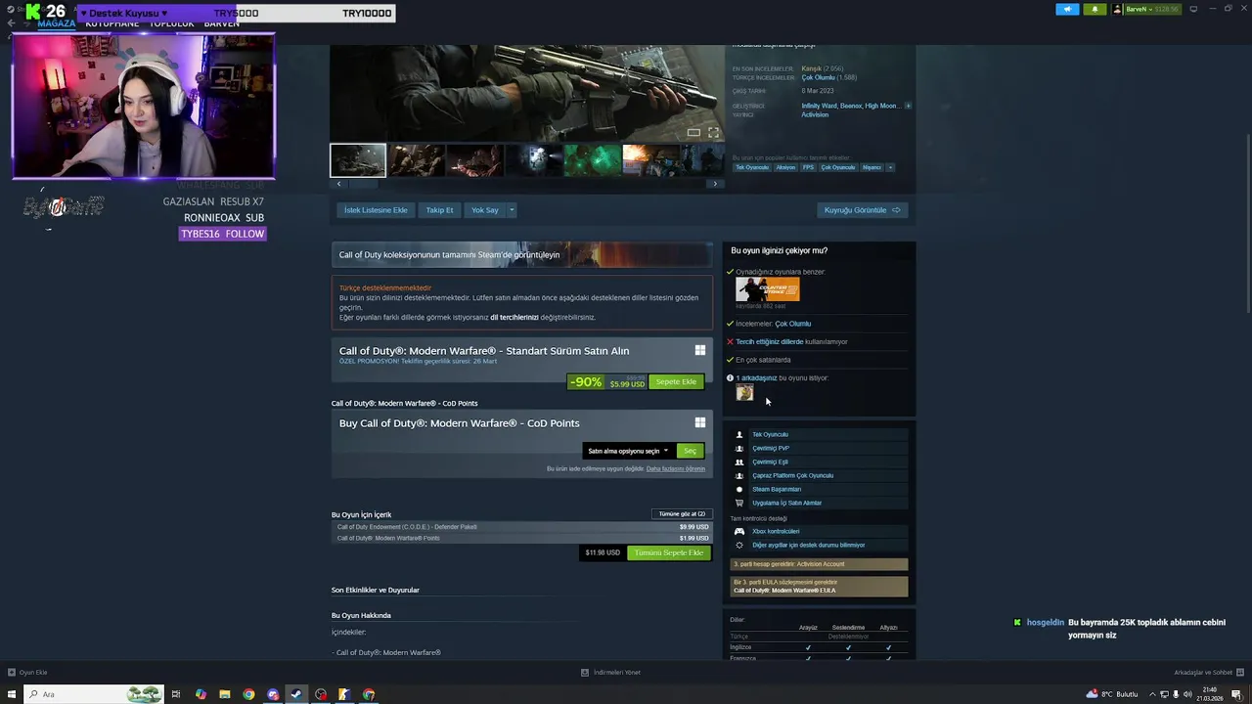Click Windows icon on Standart Sürüm box
The width and height of the screenshot is (1252, 704).
coord(699,350)
